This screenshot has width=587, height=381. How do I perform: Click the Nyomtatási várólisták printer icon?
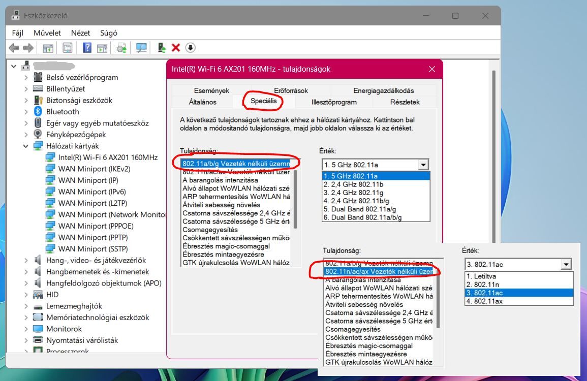pyautogui.click(x=38, y=340)
